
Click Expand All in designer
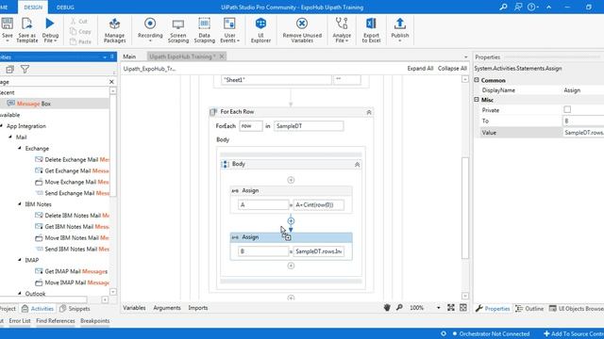pos(420,69)
